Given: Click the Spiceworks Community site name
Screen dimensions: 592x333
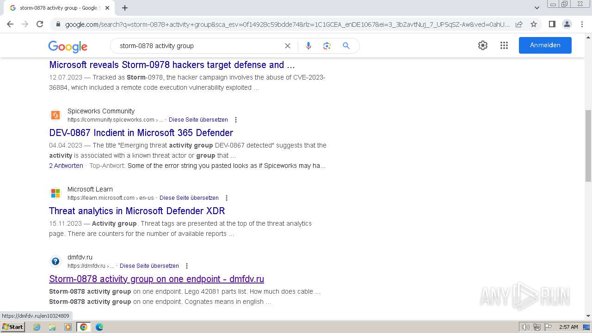Looking at the screenshot, I should 101,111.
